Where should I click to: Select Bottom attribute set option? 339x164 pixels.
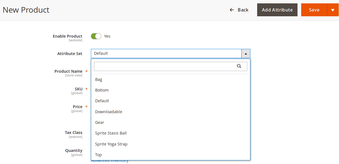point(170,90)
